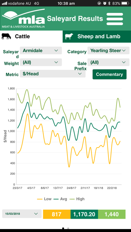Image resolution: width=131 pixels, height=232 pixels.
Task: Open the hamburger menu icon
Action: tap(115, 19)
